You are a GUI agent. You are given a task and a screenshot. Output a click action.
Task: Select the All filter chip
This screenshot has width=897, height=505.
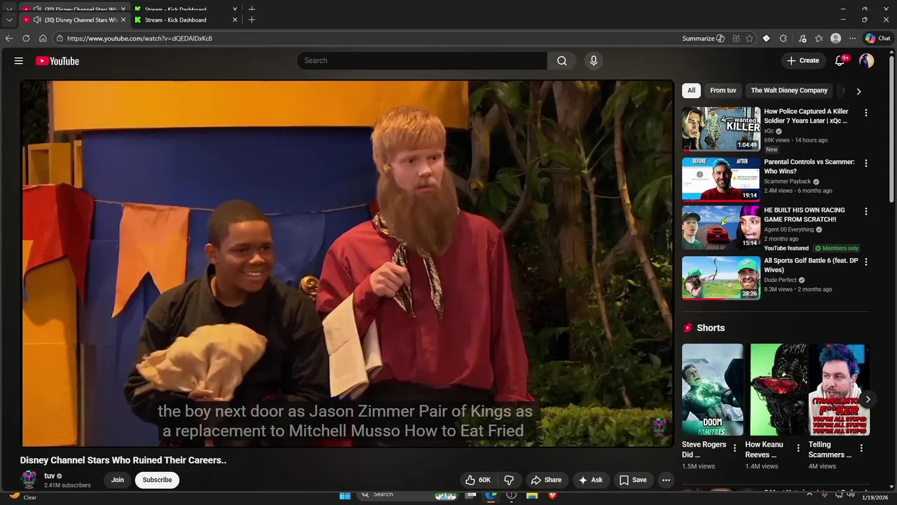[691, 90]
